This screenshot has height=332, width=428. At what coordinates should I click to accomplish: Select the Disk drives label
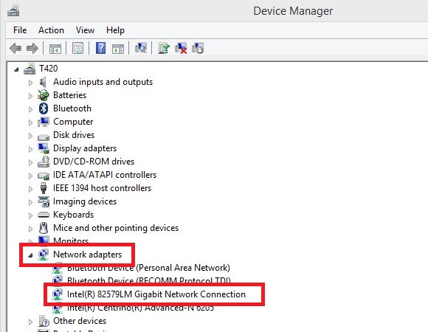(x=74, y=135)
